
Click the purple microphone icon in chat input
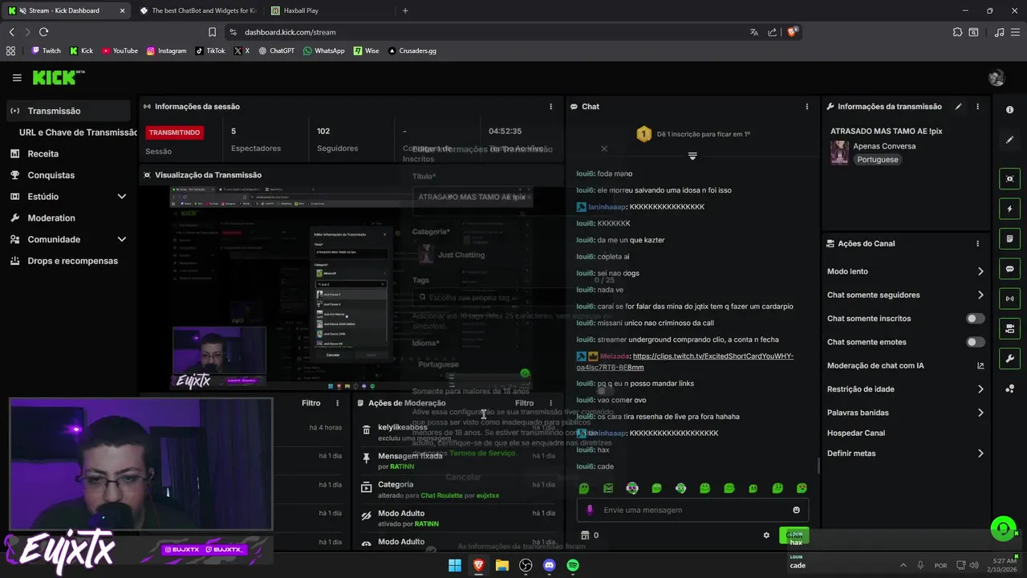point(590,510)
